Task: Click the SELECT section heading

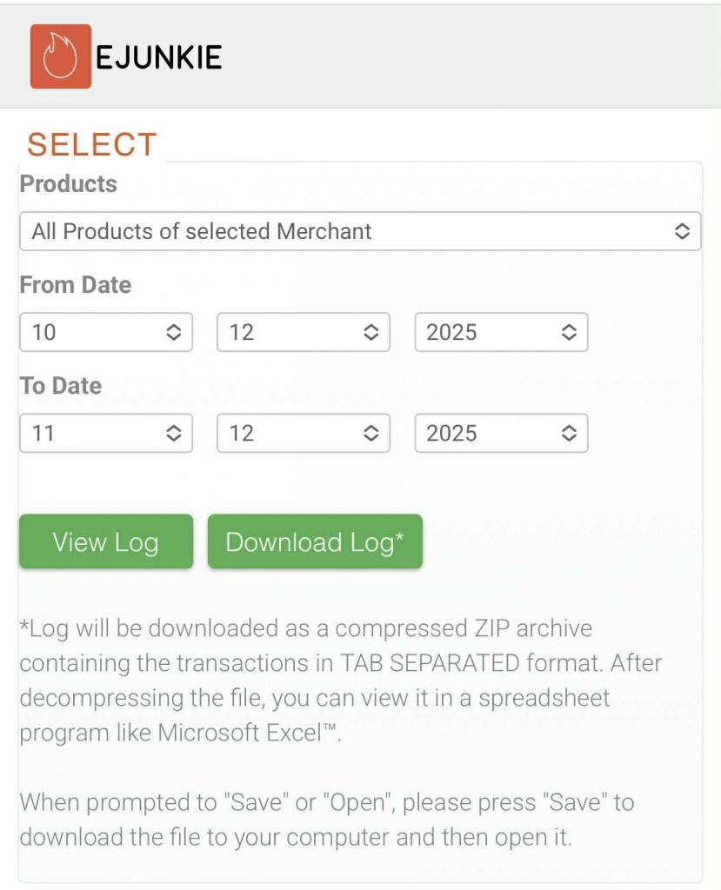Action: tap(91, 144)
